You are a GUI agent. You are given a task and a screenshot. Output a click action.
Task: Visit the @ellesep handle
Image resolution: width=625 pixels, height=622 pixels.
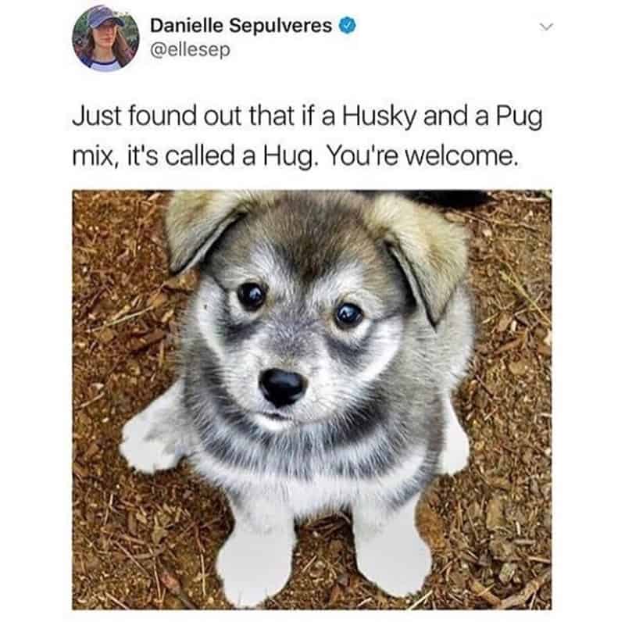(190, 50)
